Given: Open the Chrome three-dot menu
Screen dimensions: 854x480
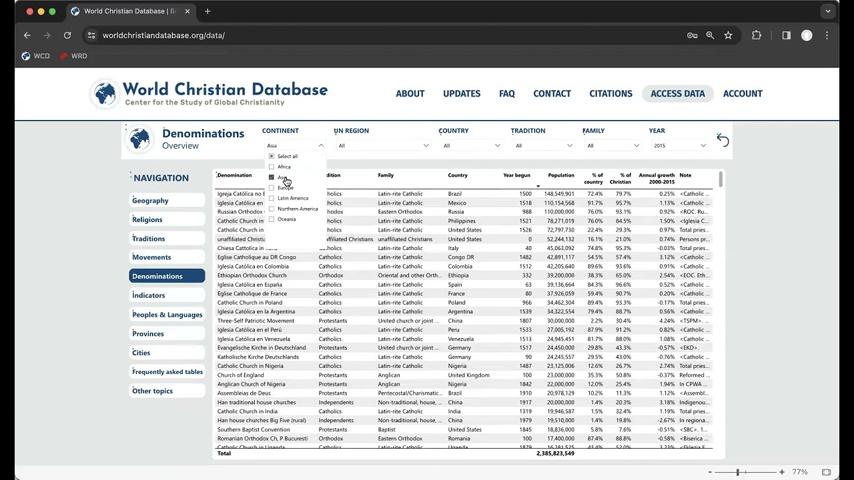Looking at the screenshot, I should tap(827, 35).
